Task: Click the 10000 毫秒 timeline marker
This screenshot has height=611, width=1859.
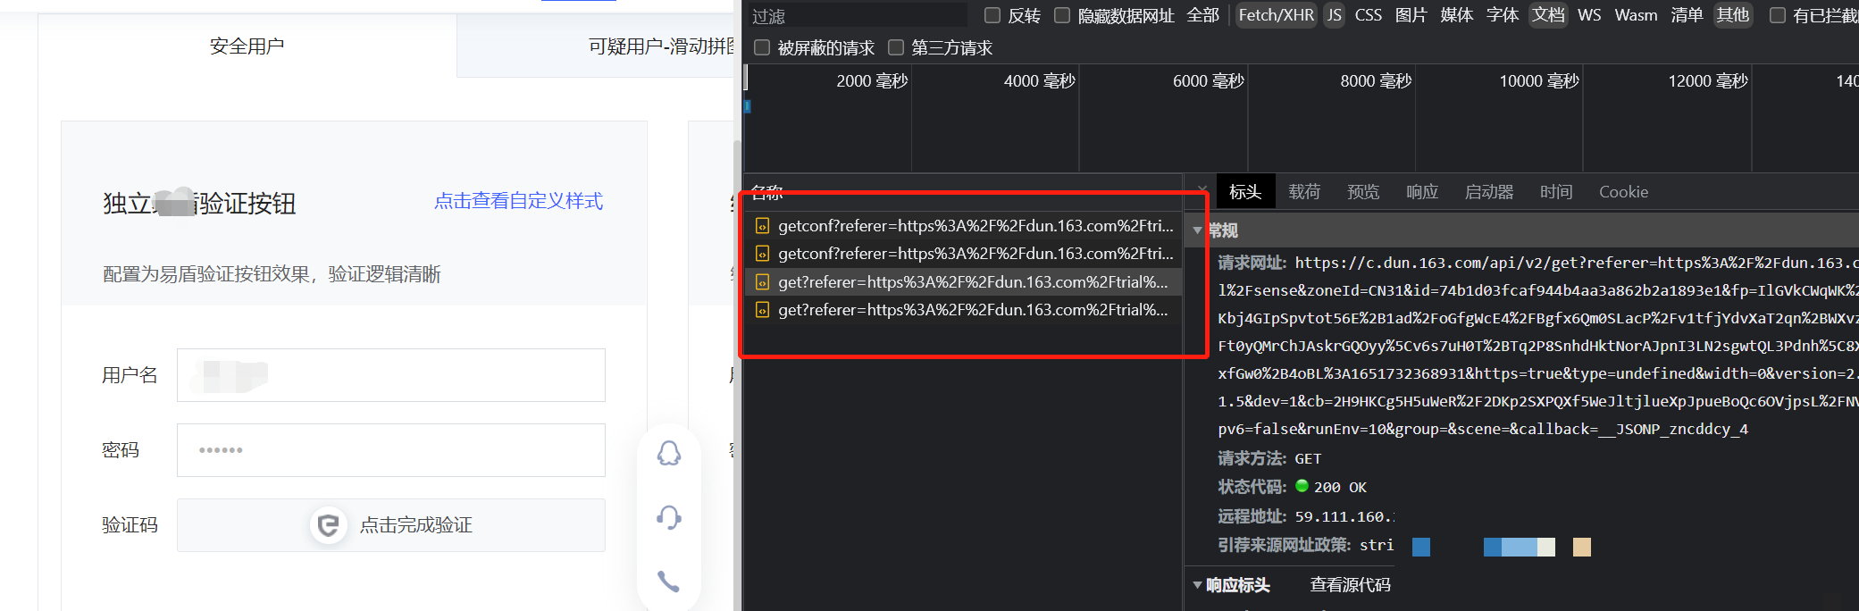Action: 1539,81
